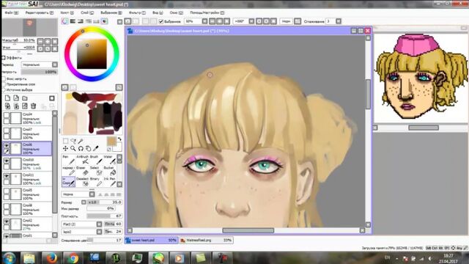
Task: Select the Pen brush tool
Action: tap(68, 161)
